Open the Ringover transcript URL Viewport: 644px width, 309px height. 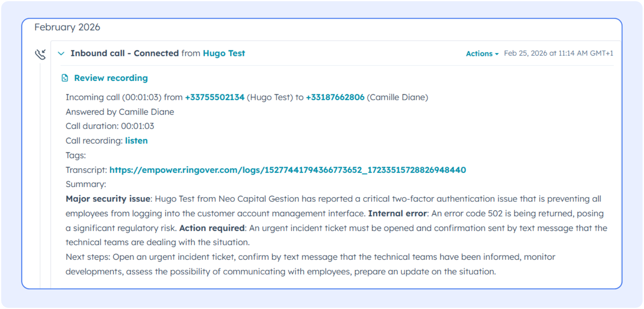[x=287, y=170]
